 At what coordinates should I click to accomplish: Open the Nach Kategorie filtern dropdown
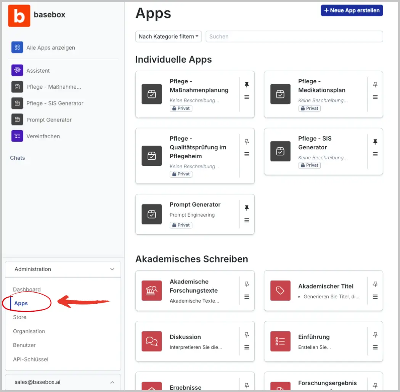[x=169, y=37]
